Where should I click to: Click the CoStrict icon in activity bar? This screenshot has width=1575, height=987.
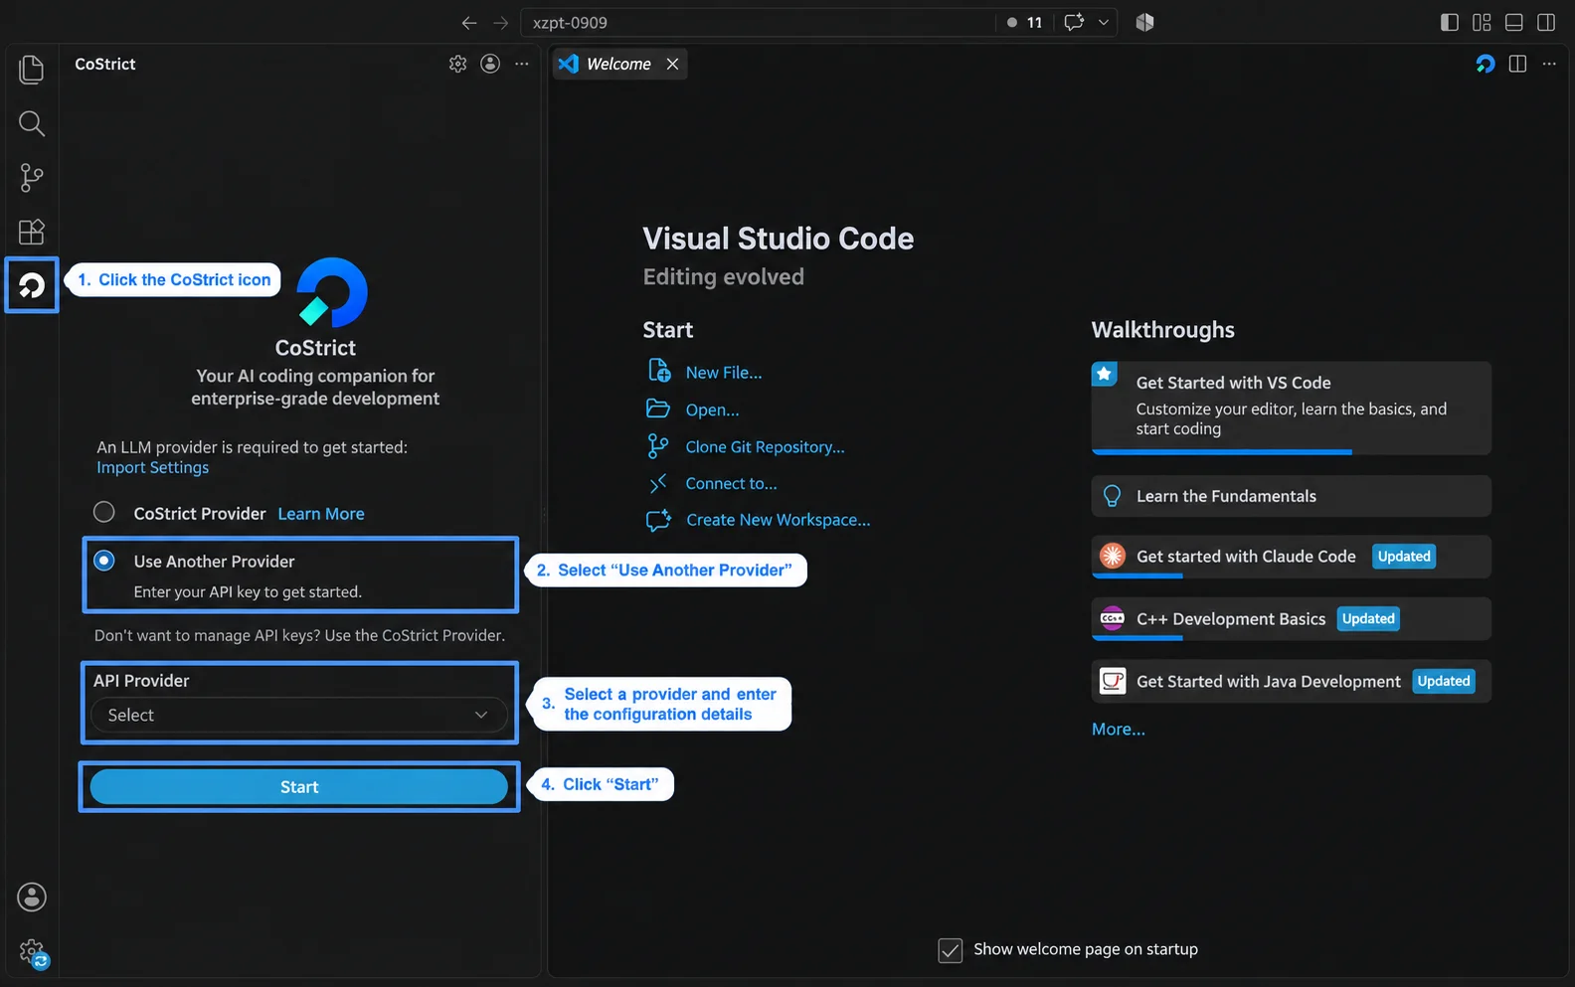[32, 285]
